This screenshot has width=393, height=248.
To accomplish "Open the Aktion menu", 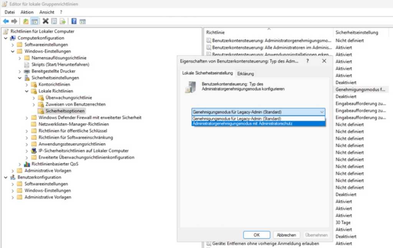I will click(27, 12).
